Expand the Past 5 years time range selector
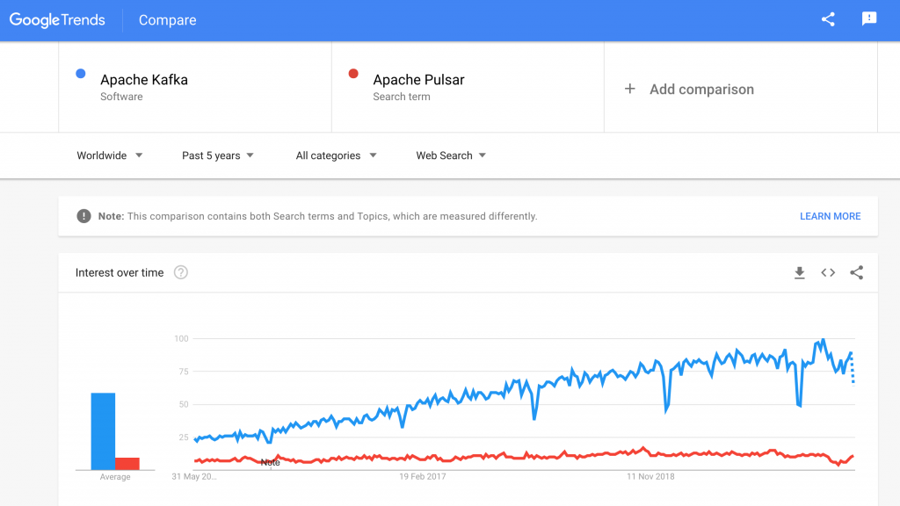 [216, 155]
